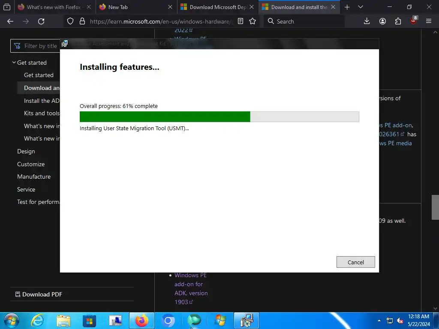This screenshot has height=329, width=439.
Task: Open the list all tabs dropdown
Action: [x=361, y=7]
